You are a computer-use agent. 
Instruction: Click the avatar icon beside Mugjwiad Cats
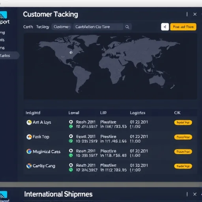29,151
